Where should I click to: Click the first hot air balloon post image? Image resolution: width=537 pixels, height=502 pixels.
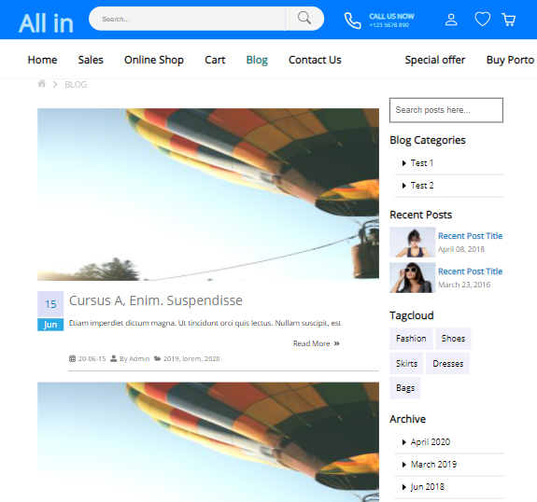[208, 194]
